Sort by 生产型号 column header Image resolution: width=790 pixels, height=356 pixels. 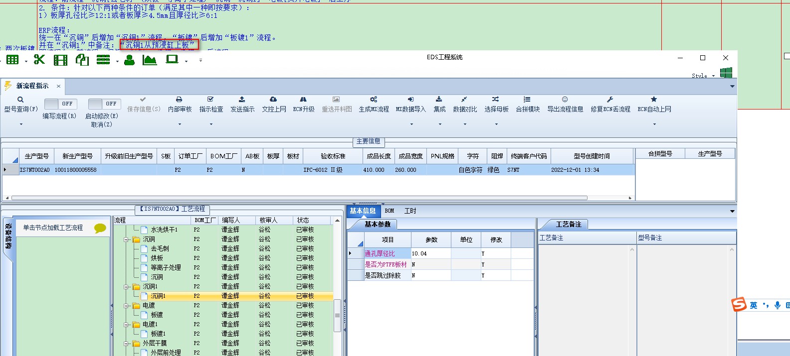[x=36, y=156]
